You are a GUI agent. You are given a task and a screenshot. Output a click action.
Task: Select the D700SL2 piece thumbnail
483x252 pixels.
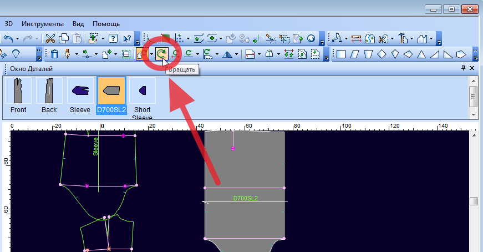click(111, 95)
